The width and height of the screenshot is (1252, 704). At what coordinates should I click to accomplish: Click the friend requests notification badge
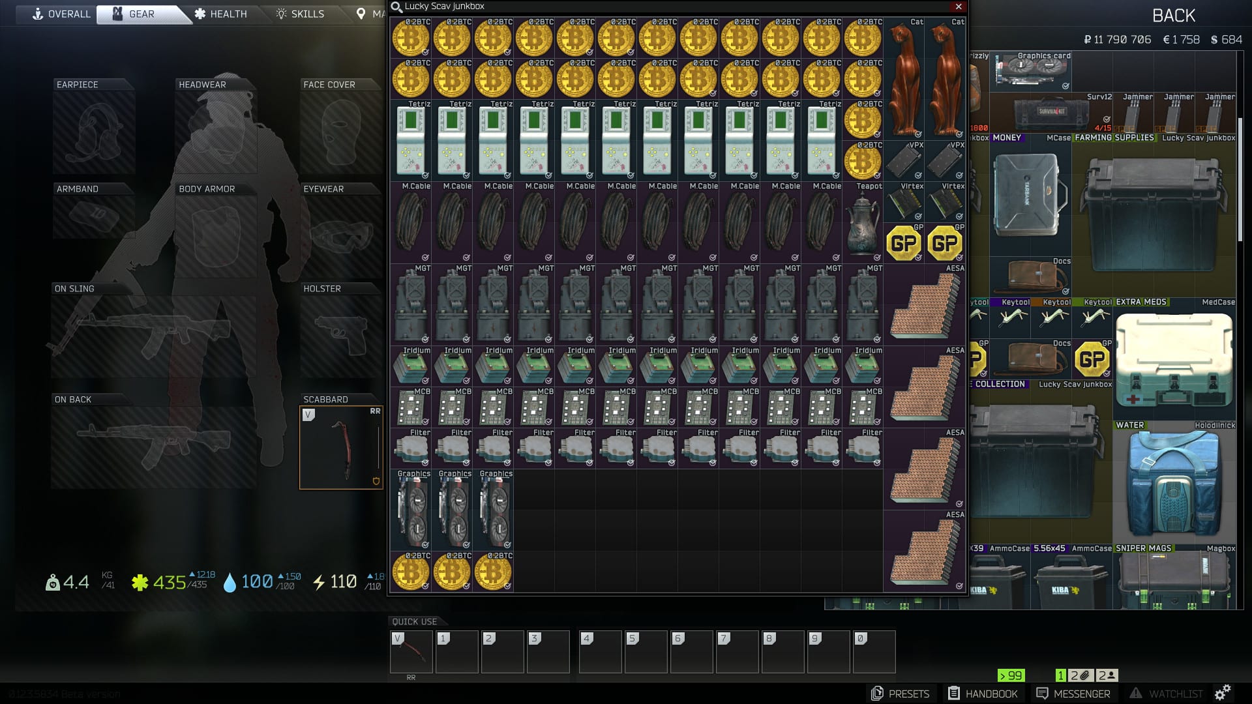pos(1107,675)
